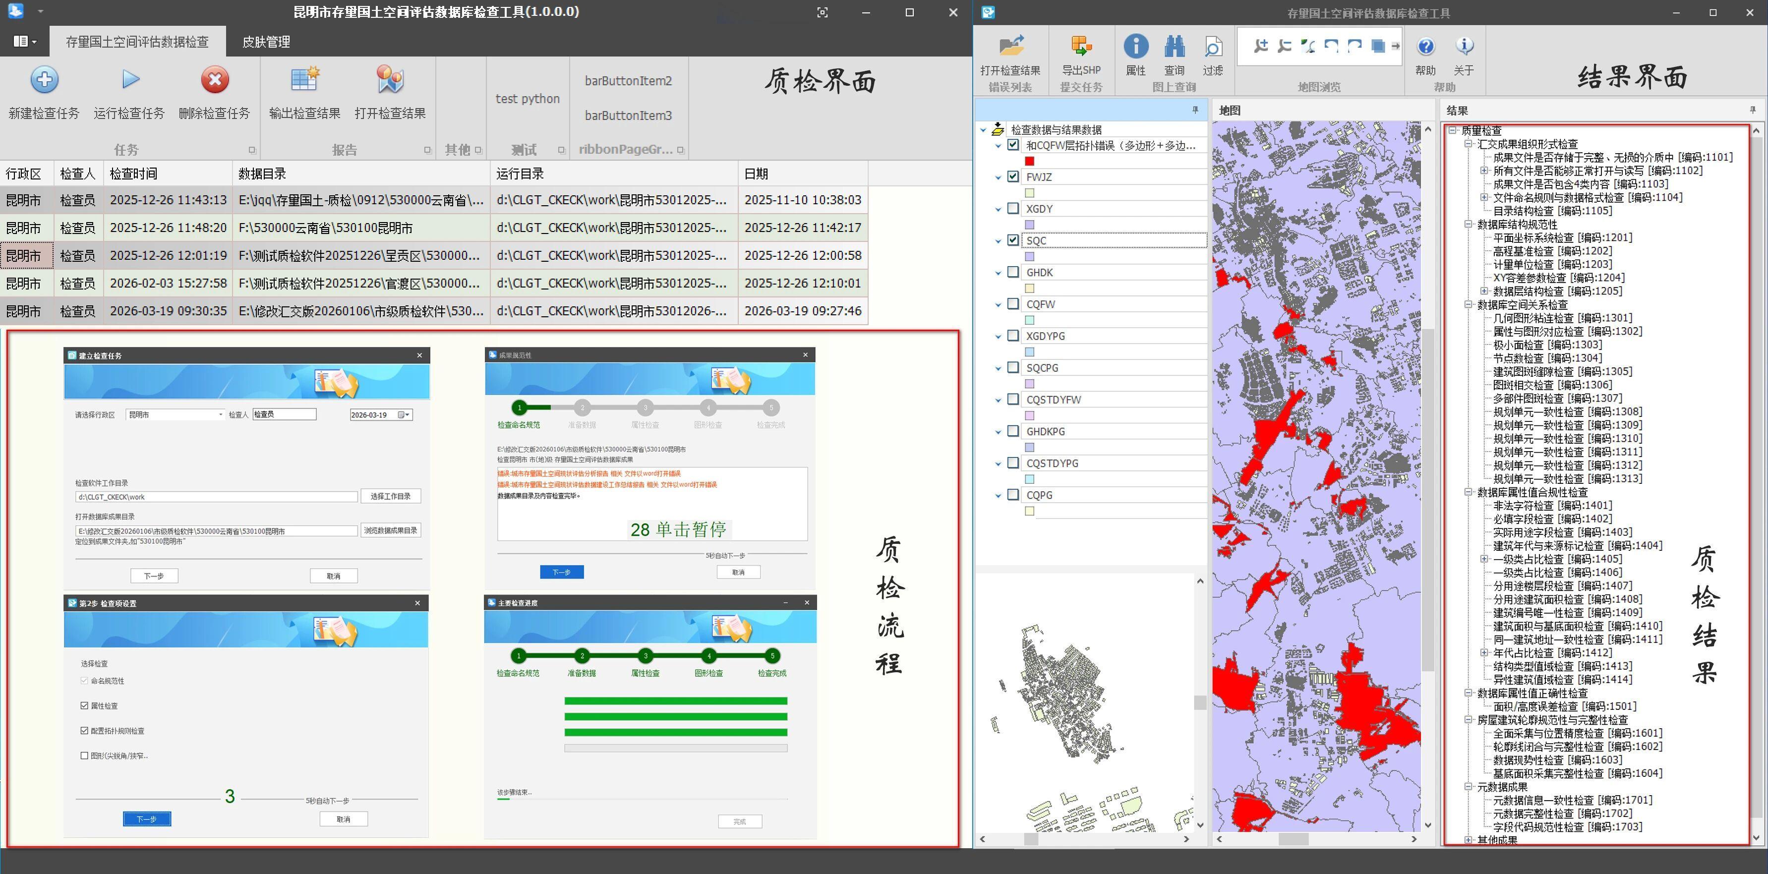The width and height of the screenshot is (1768, 874).
Task: Click the map zoom-in tool icon
Action: (1261, 46)
